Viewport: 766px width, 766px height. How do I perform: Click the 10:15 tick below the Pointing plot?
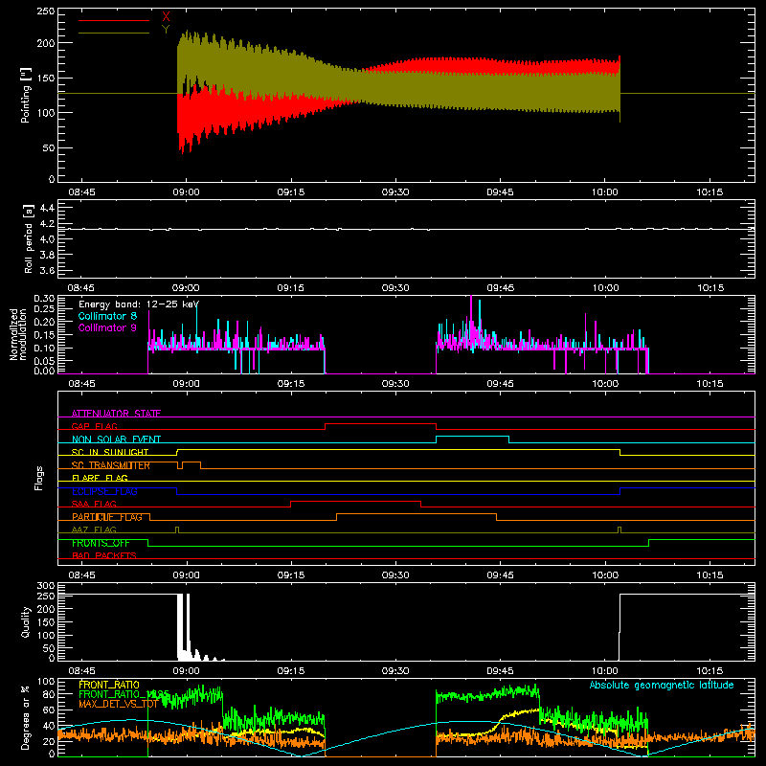[x=710, y=192]
